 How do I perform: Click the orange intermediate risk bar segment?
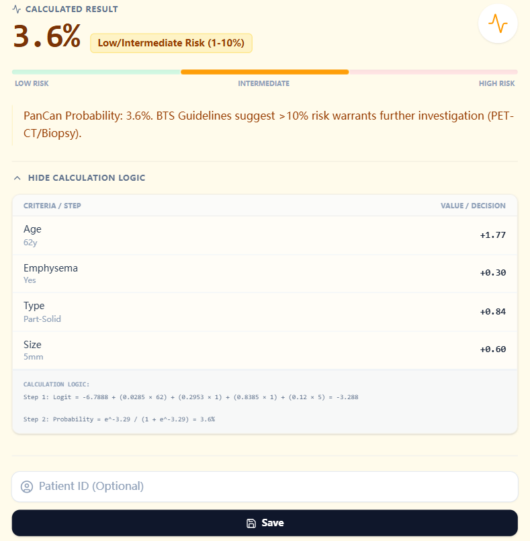(265, 72)
